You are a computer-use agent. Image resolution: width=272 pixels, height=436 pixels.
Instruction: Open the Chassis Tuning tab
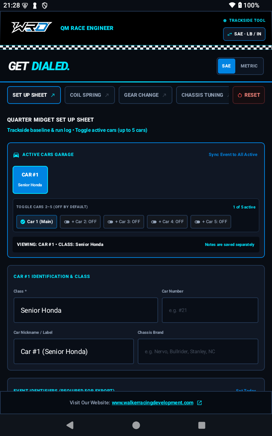[x=203, y=95]
